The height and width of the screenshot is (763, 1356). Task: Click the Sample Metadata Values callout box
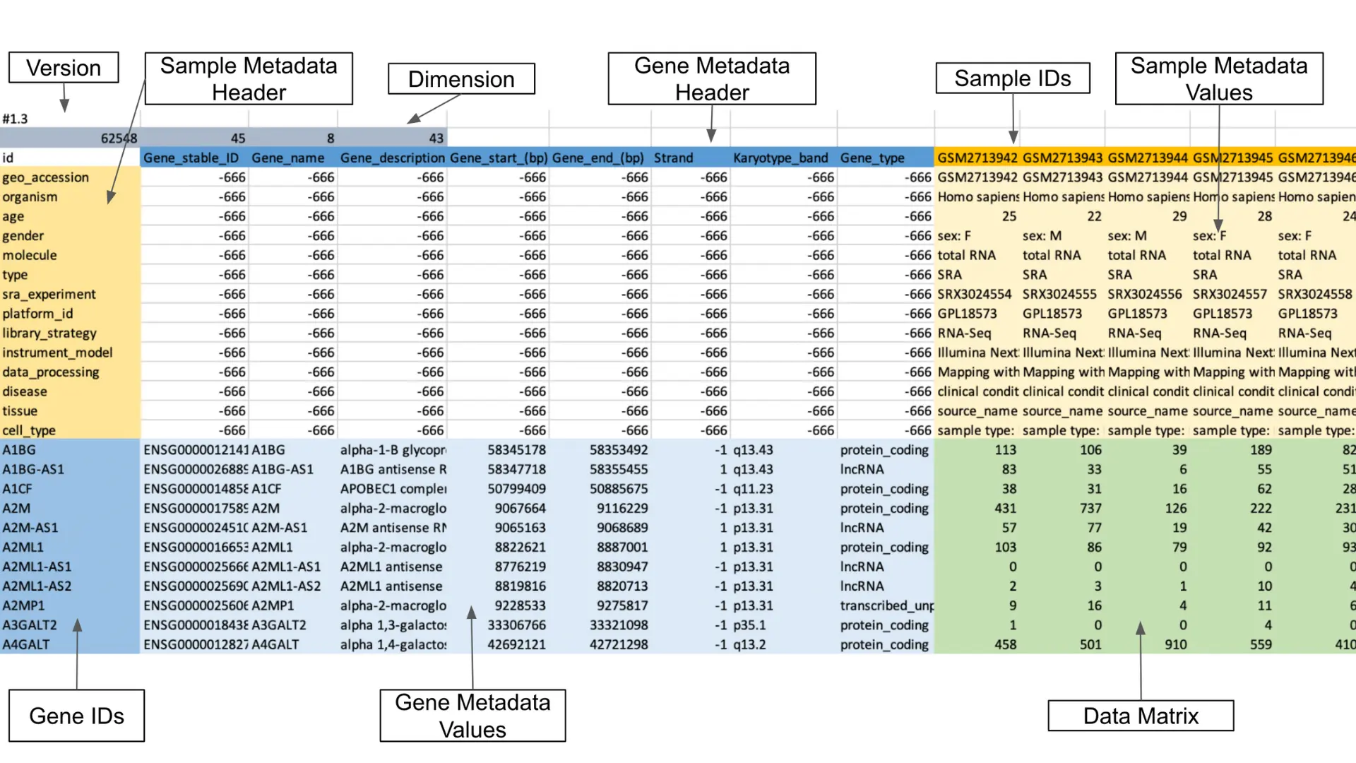click(1219, 78)
